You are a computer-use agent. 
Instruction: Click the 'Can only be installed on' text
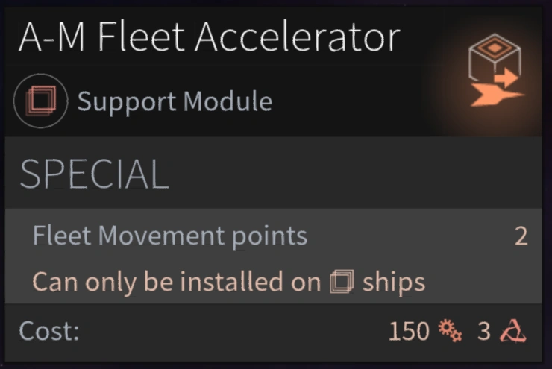coord(177,282)
